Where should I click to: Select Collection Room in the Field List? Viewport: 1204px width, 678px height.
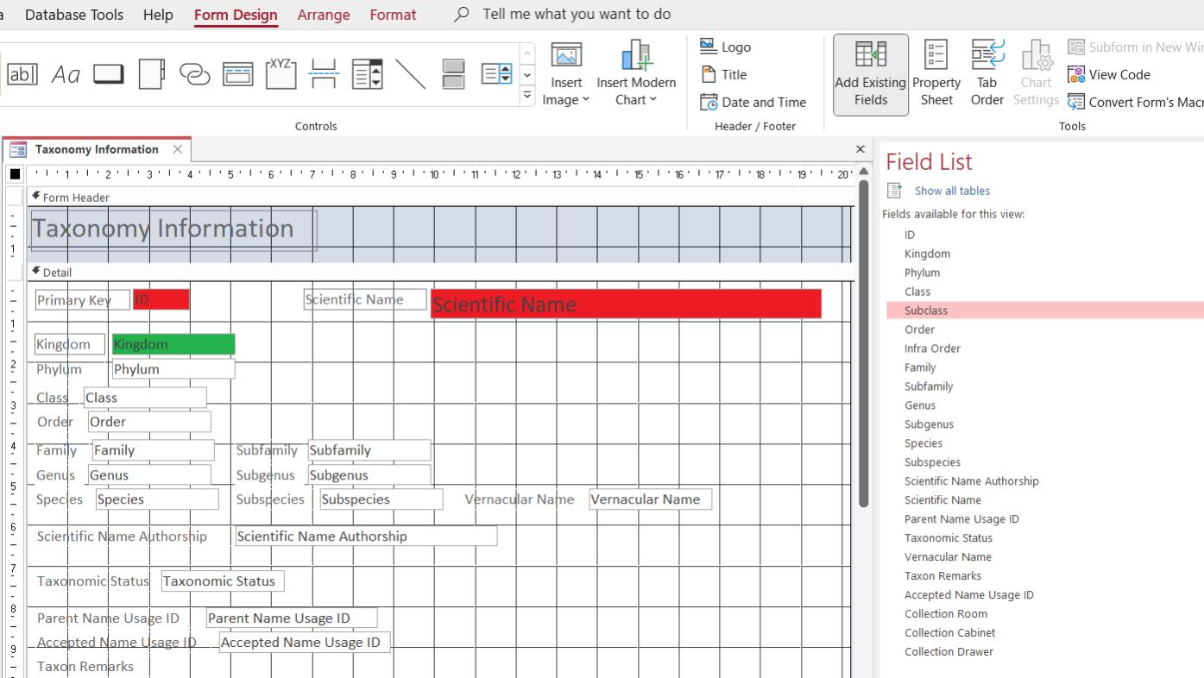(x=946, y=614)
